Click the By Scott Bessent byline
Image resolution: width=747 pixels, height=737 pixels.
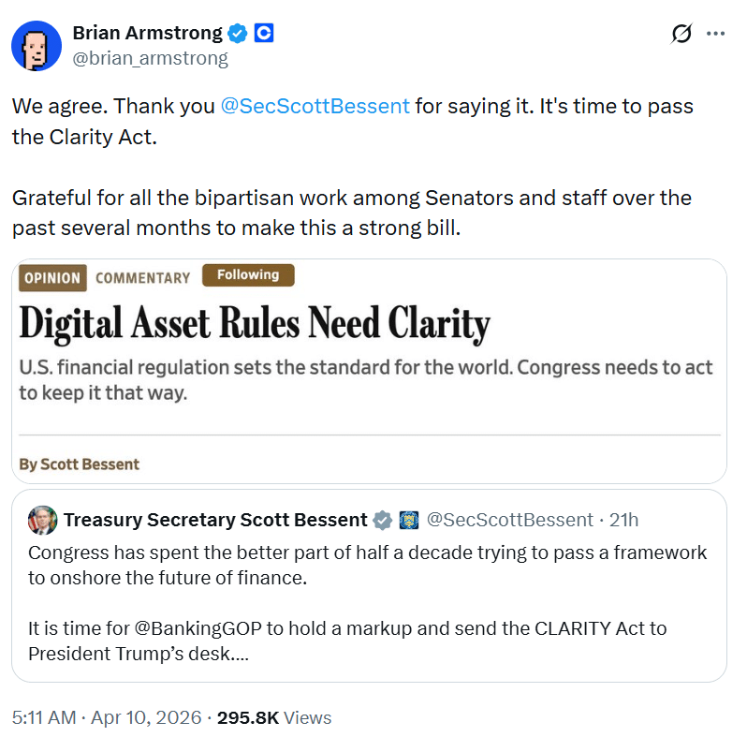(80, 464)
